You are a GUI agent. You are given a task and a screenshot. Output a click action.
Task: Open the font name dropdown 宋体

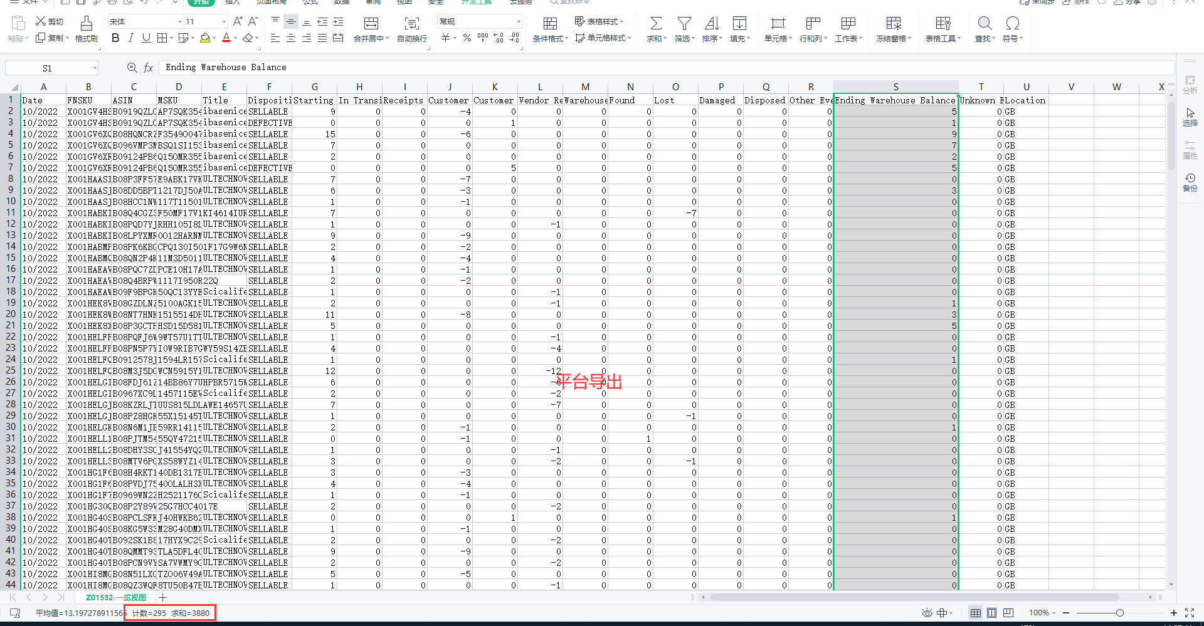[179, 22]
